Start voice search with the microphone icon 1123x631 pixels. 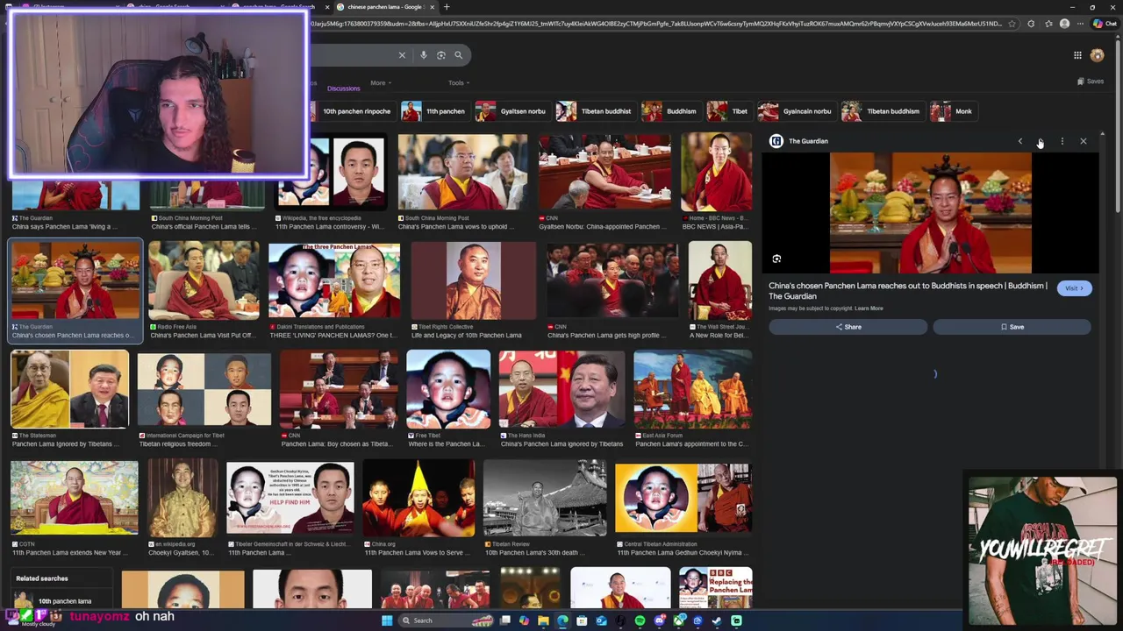[x=423, y=55]
